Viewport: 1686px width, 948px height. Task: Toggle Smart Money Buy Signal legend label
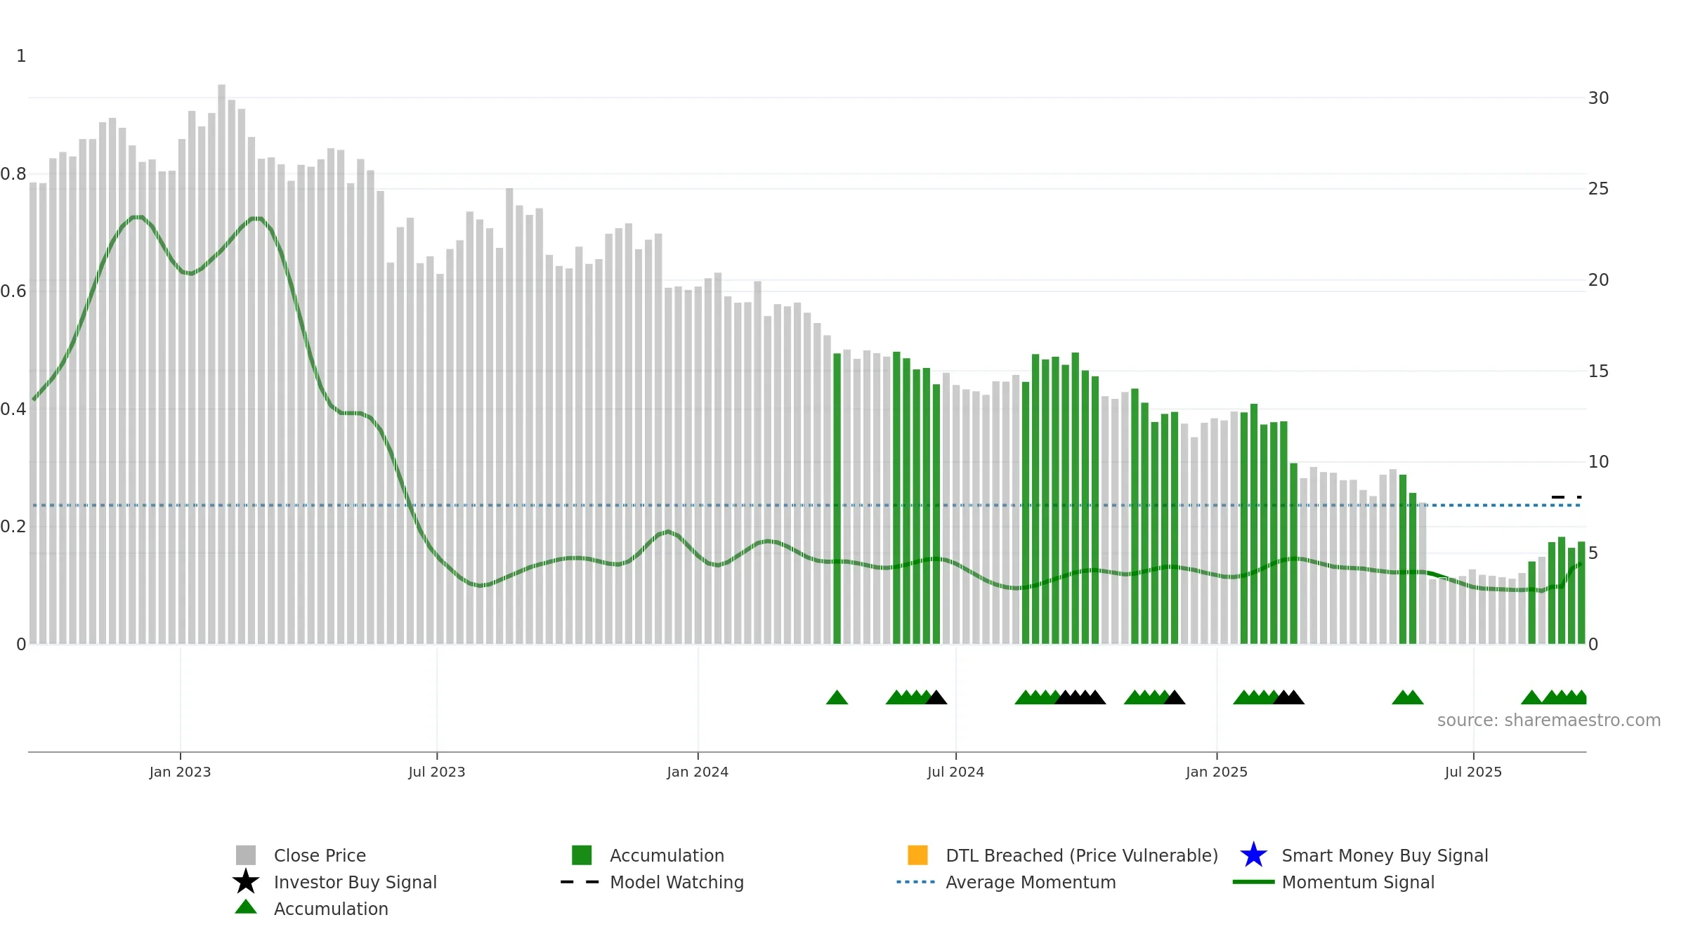1385,855
